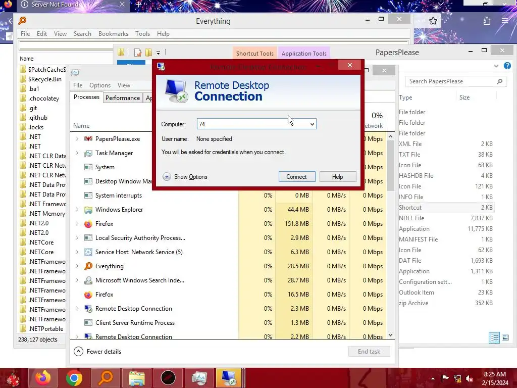Click Everything search icon in taskbar
This screenshot has height=388, width=517.
(106, 378)
